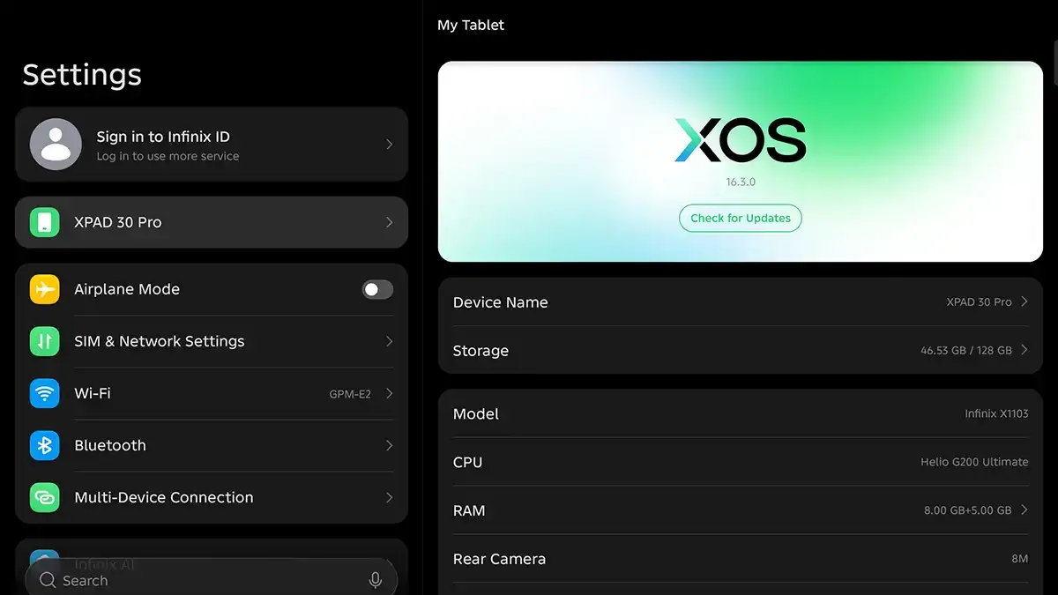The width and height of the screenshot is (1058, 595).
Task: Open Multi-Device Connection settings item
Action: pos(212,497)
